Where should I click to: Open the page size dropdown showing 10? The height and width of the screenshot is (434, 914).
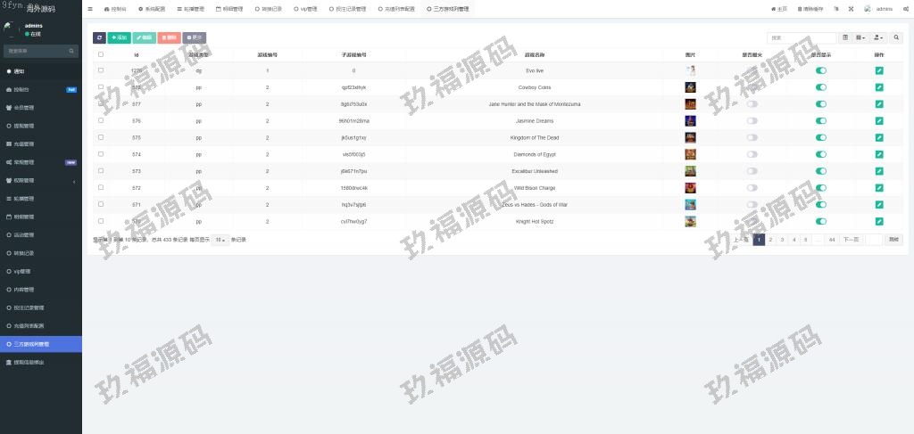pyautogui.click(x=220, y=240)
